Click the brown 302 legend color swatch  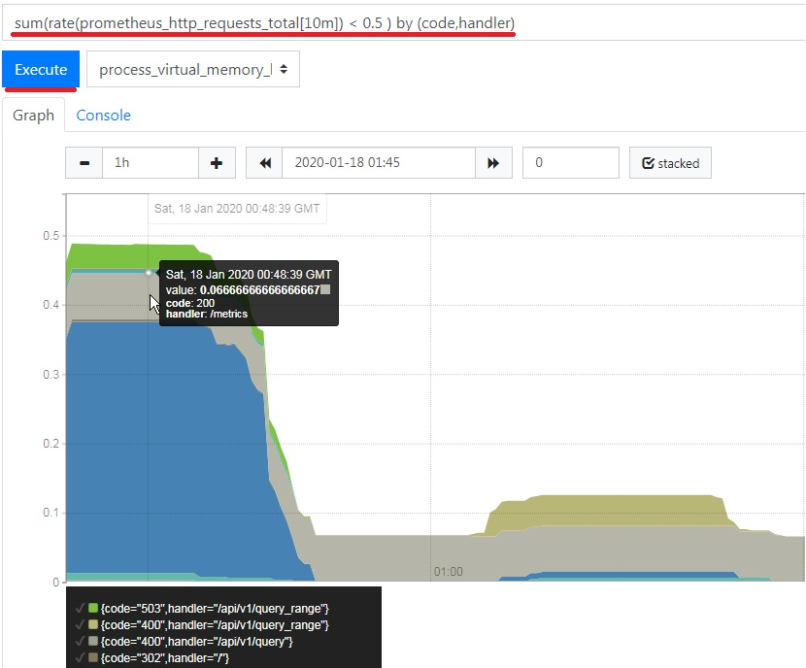(x=93, y=657)
